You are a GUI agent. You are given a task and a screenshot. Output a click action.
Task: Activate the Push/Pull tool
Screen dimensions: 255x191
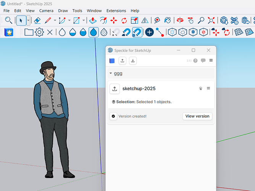pos(93,21)
